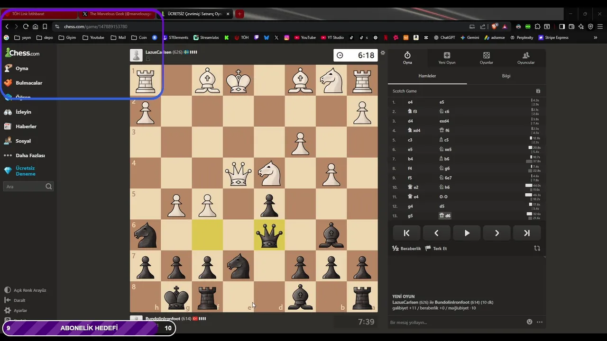607x341 pixels.
Task: Select the white knight next to the queen
Action: pos(269,173)
